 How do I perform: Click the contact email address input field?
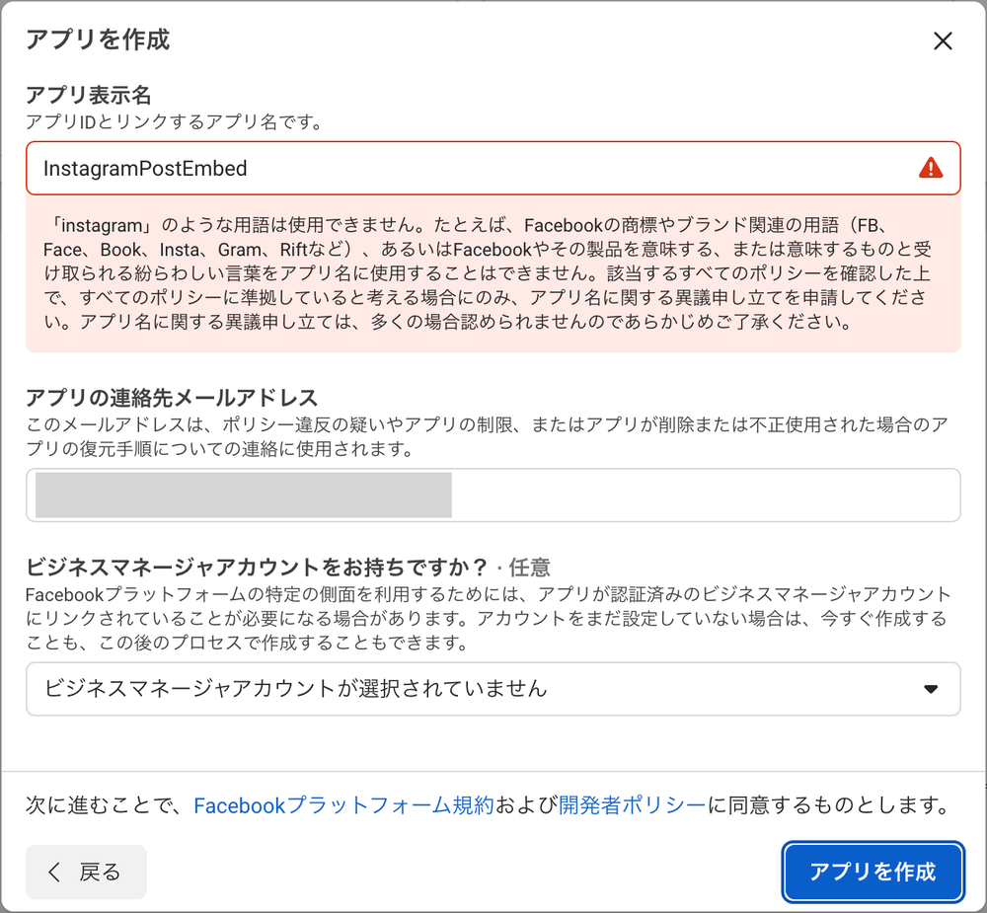(x=493, y=495)
